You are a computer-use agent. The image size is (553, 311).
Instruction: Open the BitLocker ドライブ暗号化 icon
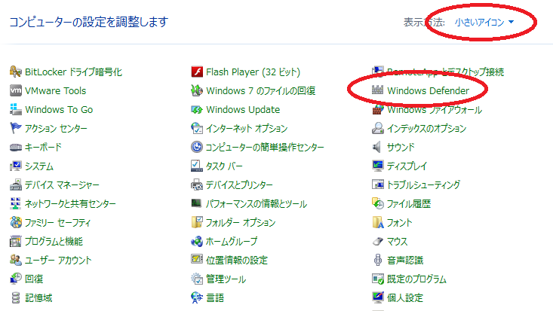click(16, 72)
